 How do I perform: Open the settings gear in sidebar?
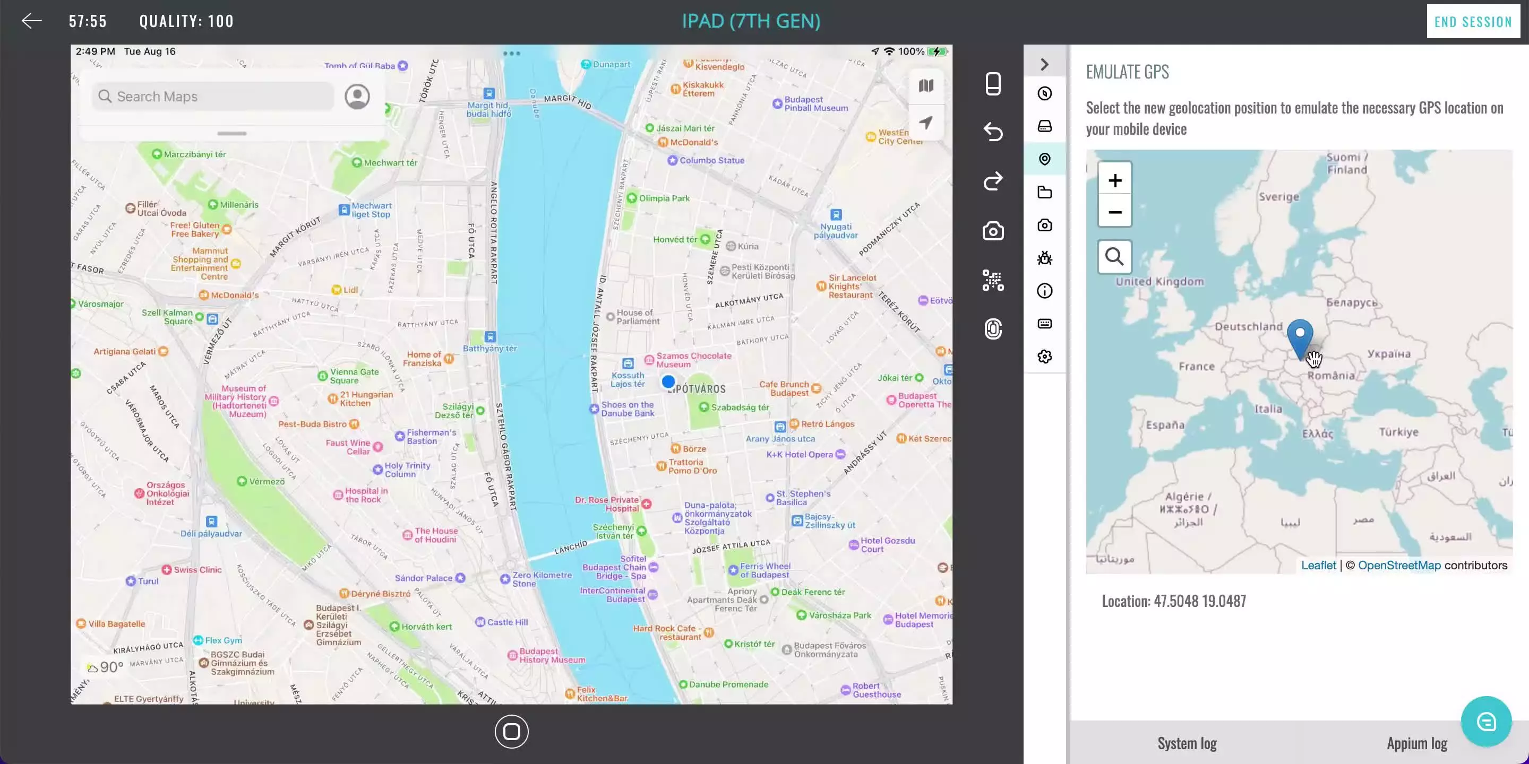click(x=1045, y=357)
